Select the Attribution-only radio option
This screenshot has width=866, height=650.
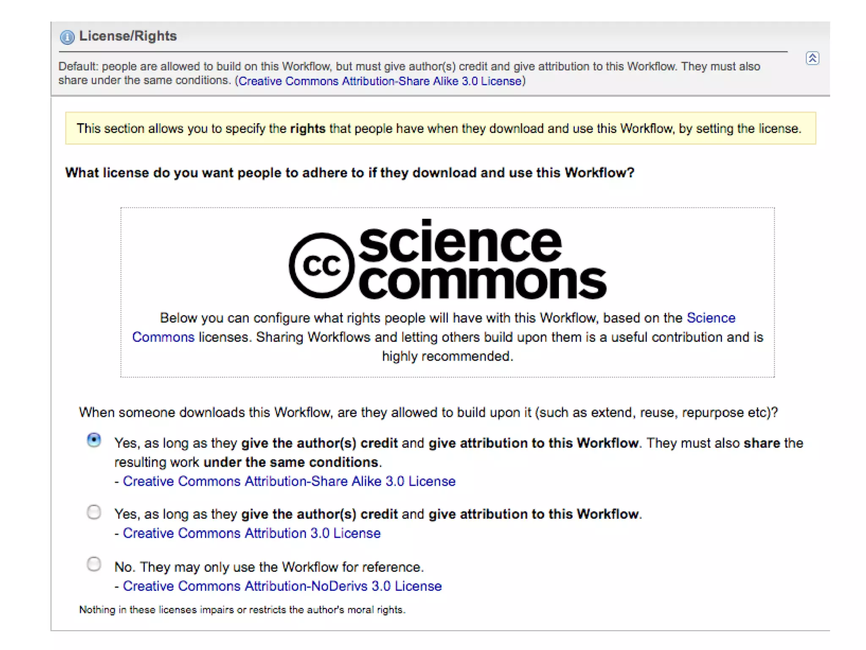[94, 512]
